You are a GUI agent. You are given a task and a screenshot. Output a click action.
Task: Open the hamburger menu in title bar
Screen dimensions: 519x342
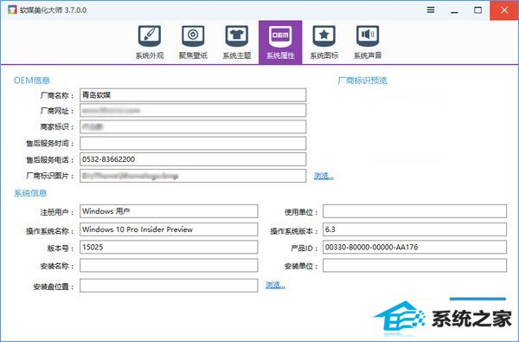pos(431,10)
